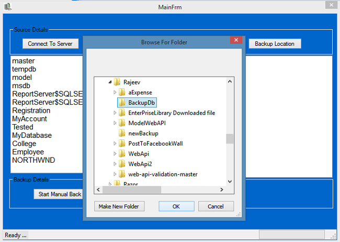
Task: Select the PostToFacebookWall folder name
Action: point(155,143)
